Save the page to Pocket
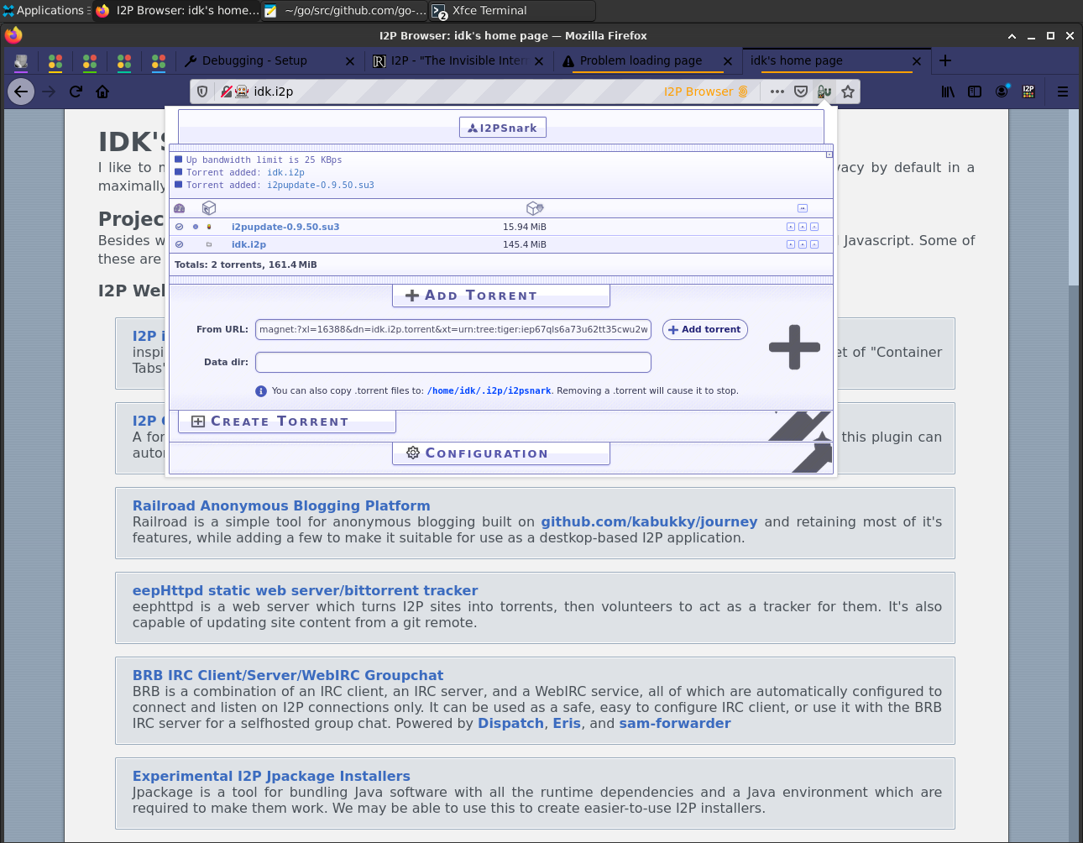This screenshot has height=843, width=1083. click(801, 92)
